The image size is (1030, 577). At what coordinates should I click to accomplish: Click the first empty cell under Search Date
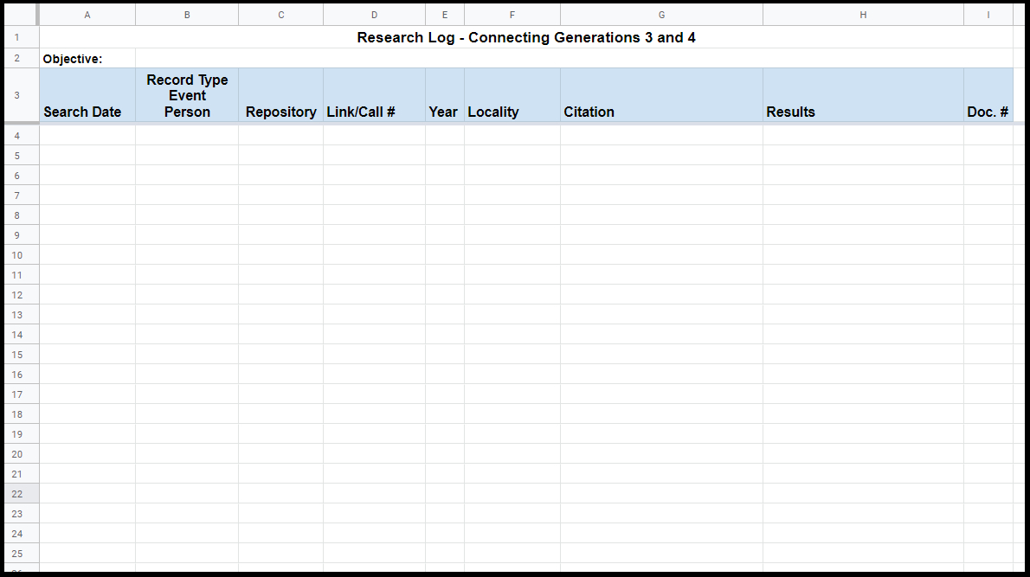pos(87,135)
